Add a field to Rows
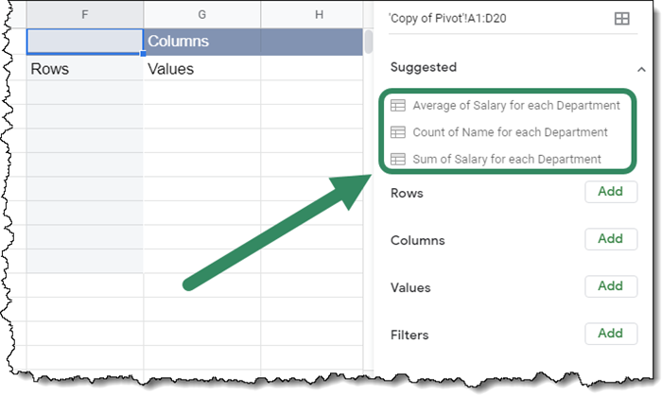662x395 pixels. 610,192
